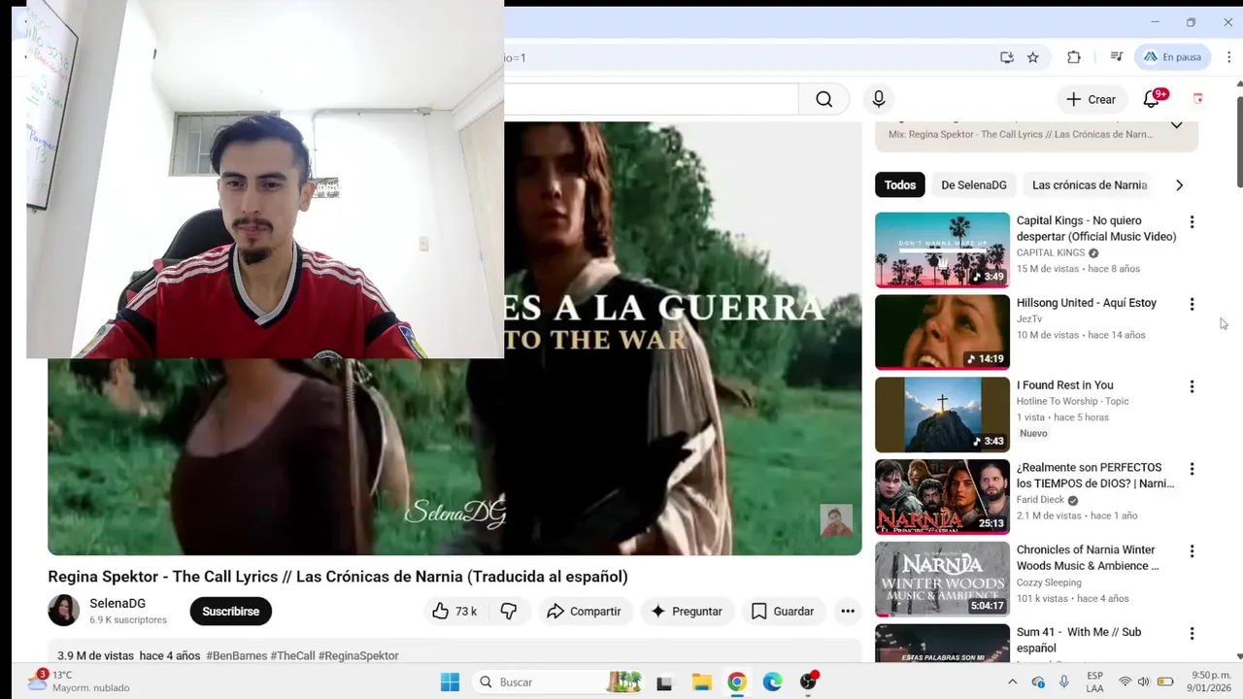
Task: Open the 'Chronicles of Narnia Winter Woods' title
Action: 1088,557
